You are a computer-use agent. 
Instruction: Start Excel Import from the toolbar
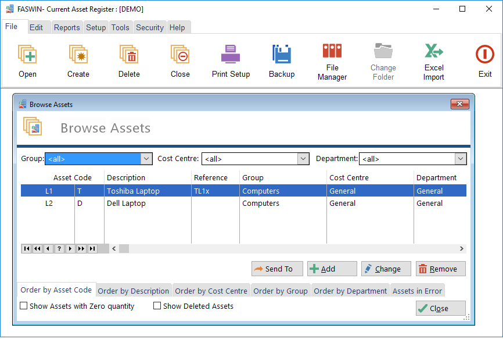click(433, 51)
